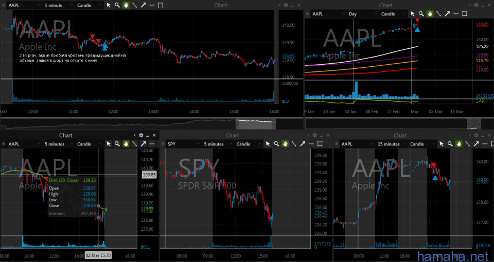
Task: Collapse arrow in SPY chart title bar
Action: (308, 135)
